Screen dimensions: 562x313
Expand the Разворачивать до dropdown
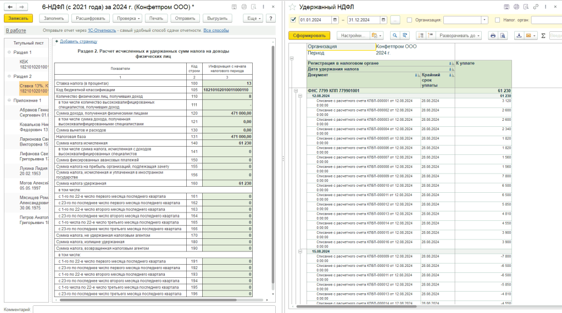coord(459,36)
